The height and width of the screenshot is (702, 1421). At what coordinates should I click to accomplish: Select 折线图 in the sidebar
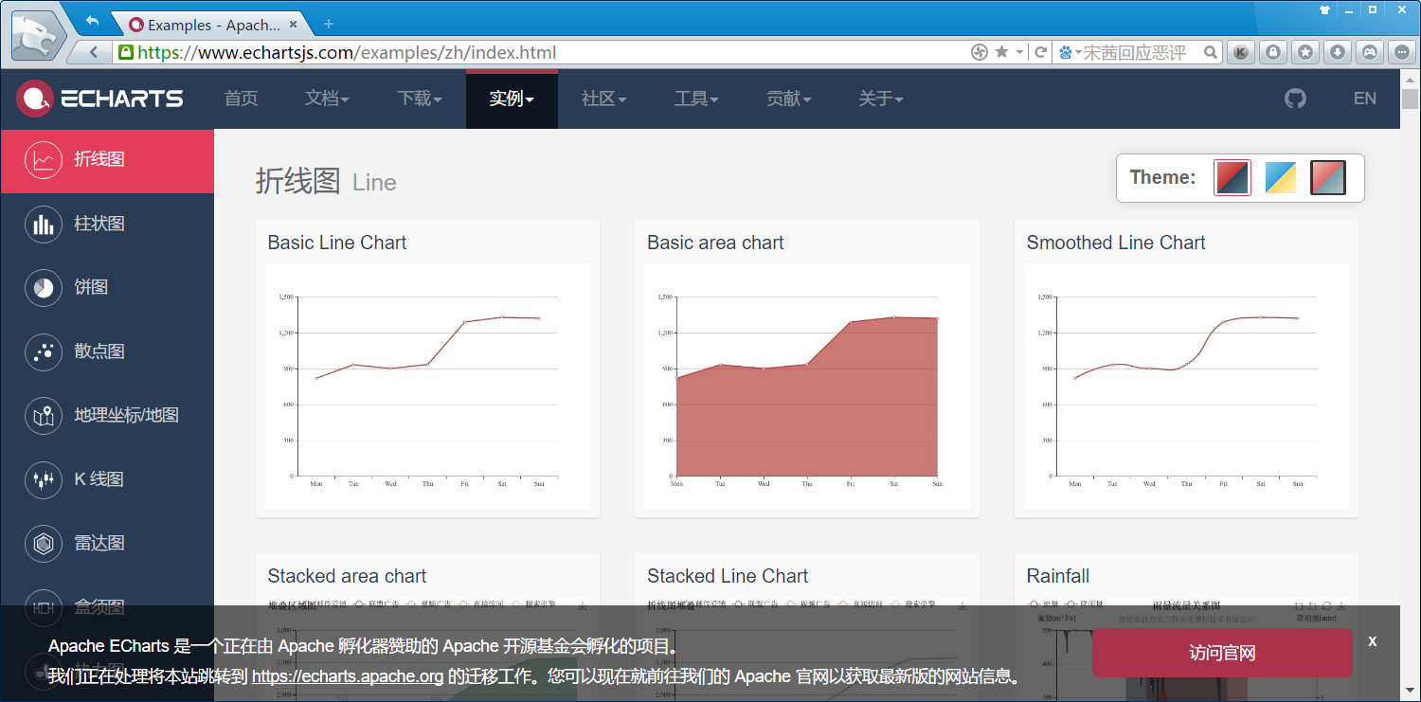[107, 160]
